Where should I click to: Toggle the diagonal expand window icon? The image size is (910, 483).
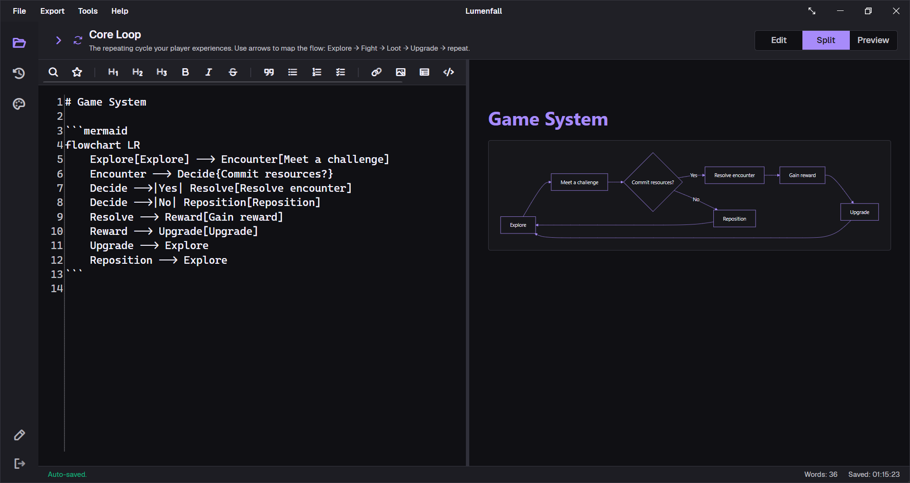coord(812,11)
